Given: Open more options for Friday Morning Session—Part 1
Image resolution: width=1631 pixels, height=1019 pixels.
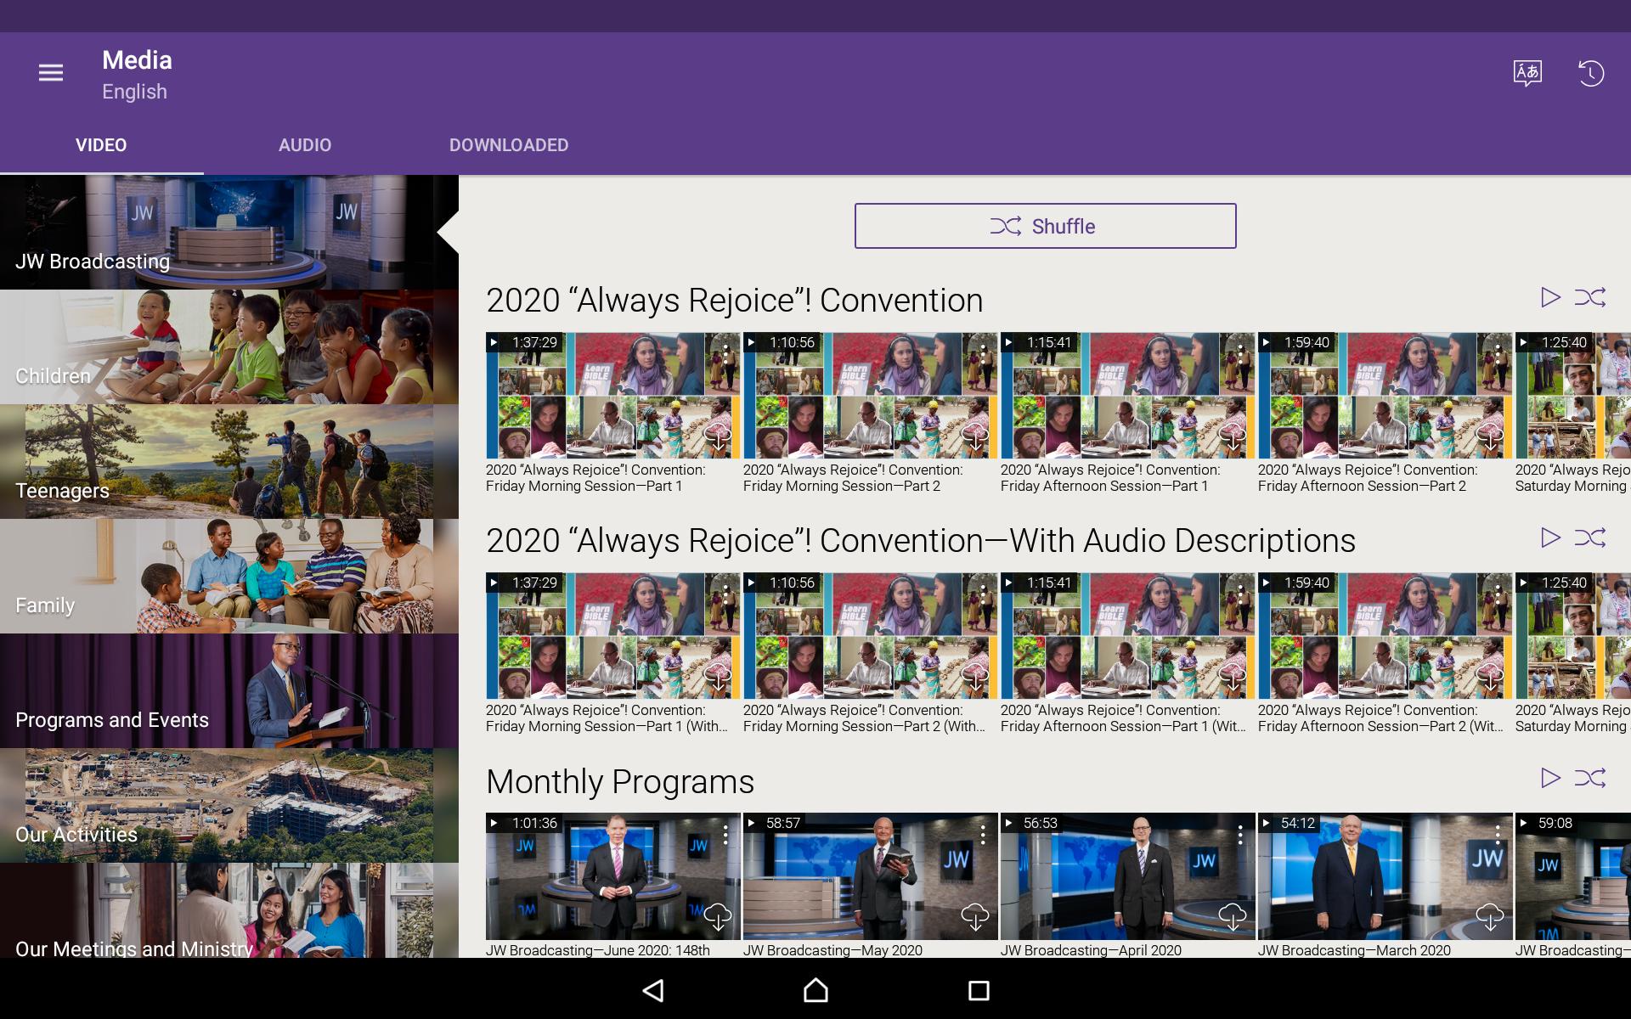Looking at the screenshot, I should tap(726, 354).
